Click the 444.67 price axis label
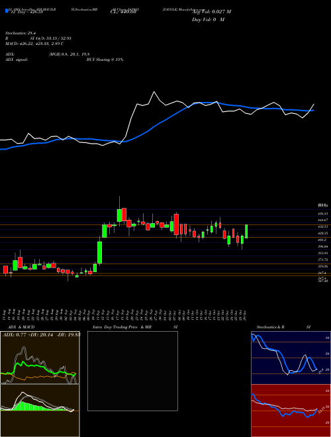 coord(324,220)
